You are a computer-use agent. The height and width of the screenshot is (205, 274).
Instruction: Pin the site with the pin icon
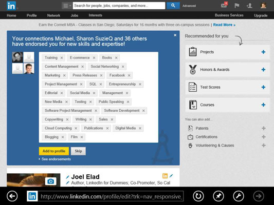point(218,196)
